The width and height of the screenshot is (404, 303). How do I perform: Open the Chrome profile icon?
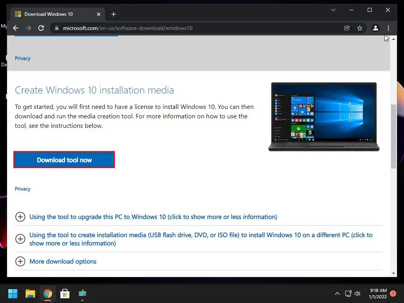(x=376, y=28)
